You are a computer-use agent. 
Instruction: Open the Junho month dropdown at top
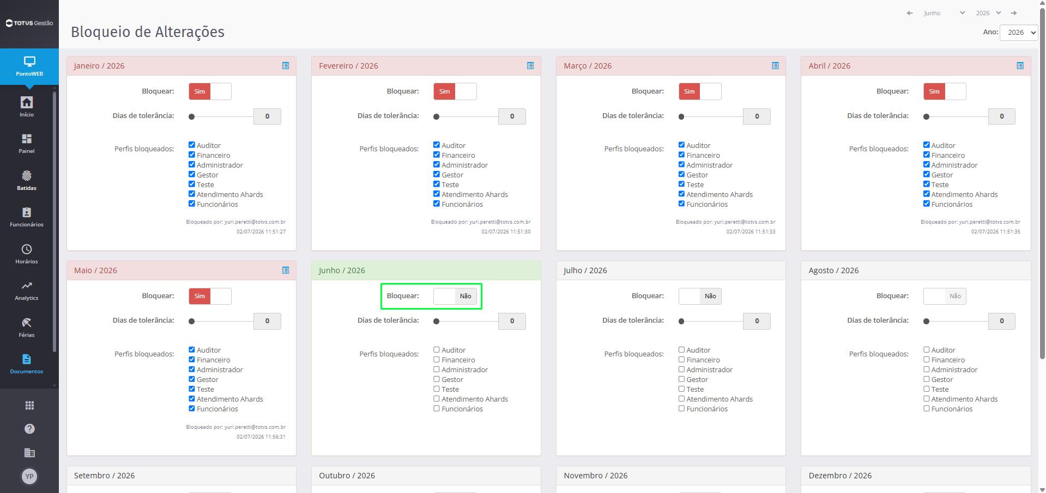tap(944, 13)
